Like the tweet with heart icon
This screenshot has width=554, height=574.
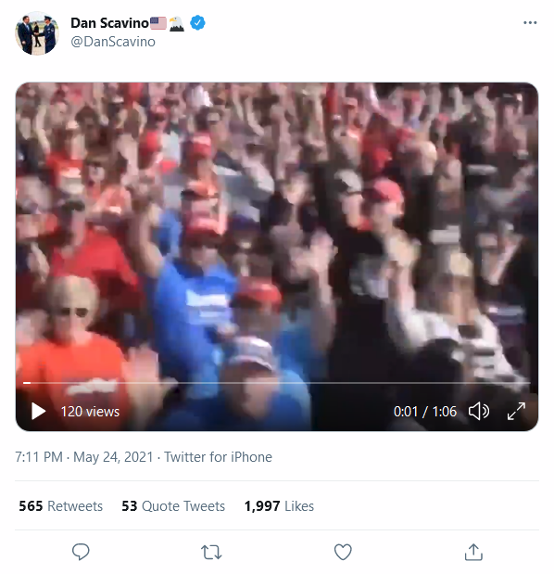[x=343, y=552]
